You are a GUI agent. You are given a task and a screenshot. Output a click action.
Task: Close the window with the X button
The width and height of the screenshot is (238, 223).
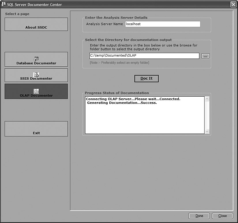pyautogui.click(x=233, y=4)
